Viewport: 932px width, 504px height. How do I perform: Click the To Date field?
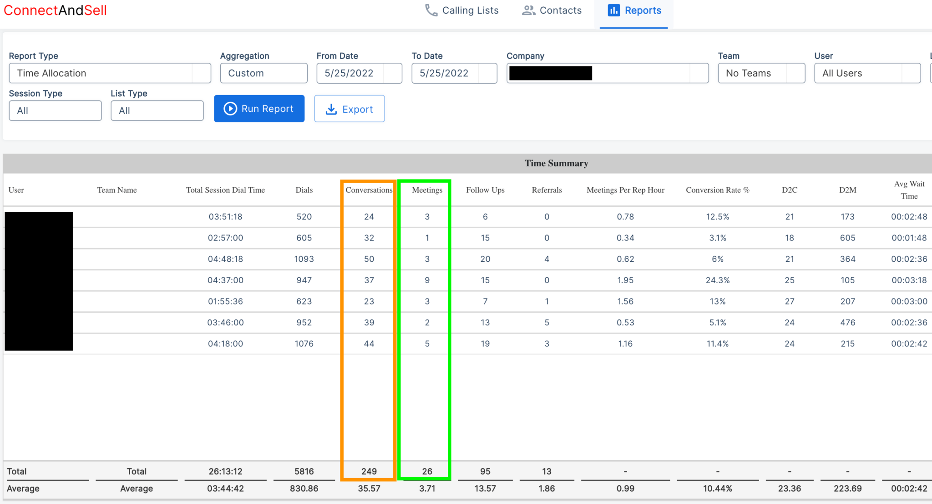click(x=445, y=73)
